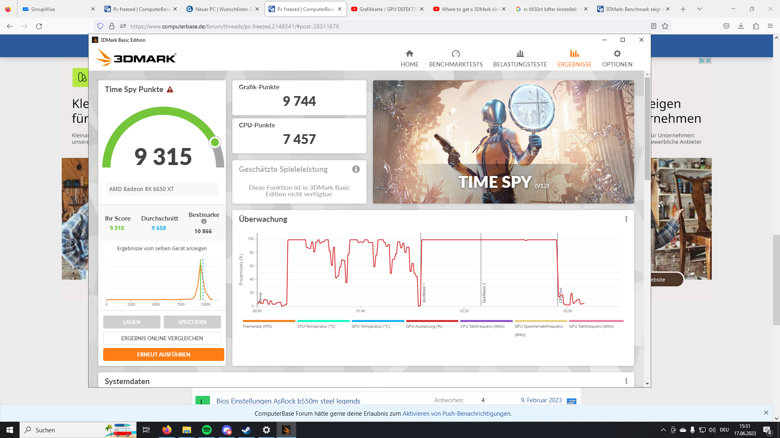The image size is (780, 438).
Task: Click Ergebnis Online Vergleichen button
Action: 162,338
